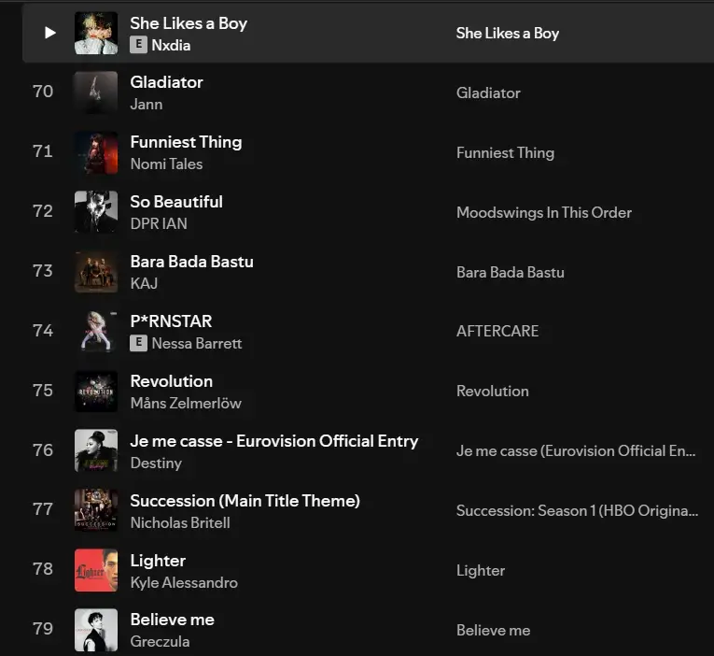Screen dimensions: 714x656
Task: Open Succession Season 1 album link
Action: point(577,510)
